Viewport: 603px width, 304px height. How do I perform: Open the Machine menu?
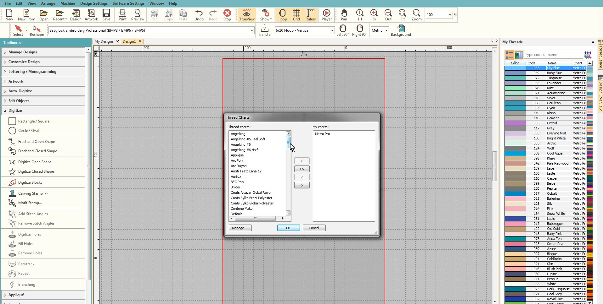tap(67, 3)
